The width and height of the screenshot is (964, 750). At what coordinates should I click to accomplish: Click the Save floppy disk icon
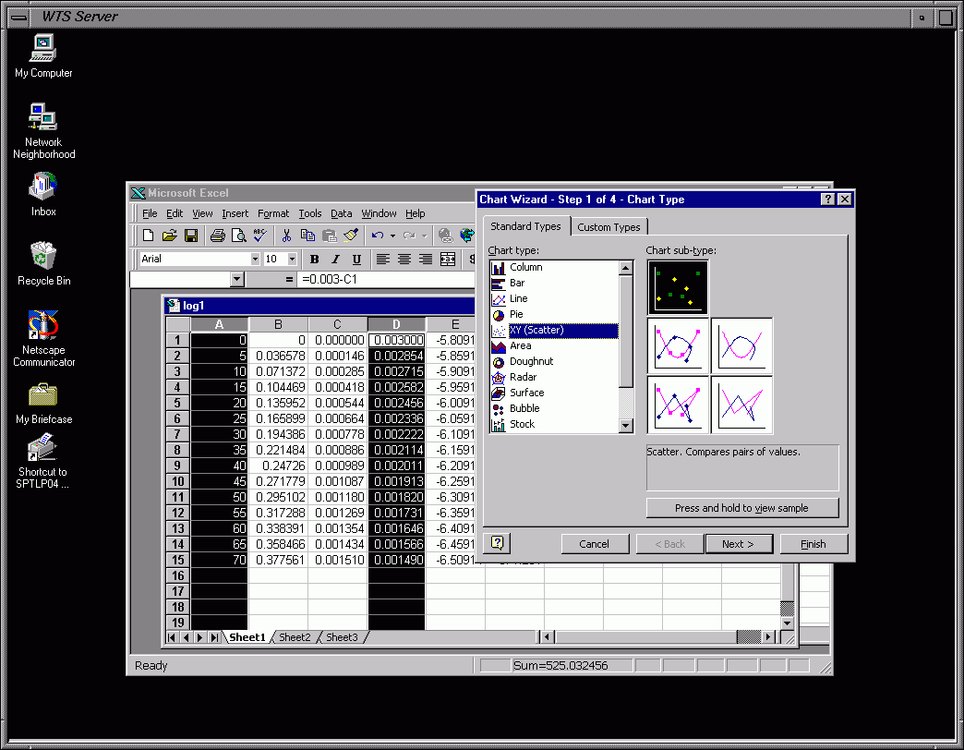[x=191, y=236]
